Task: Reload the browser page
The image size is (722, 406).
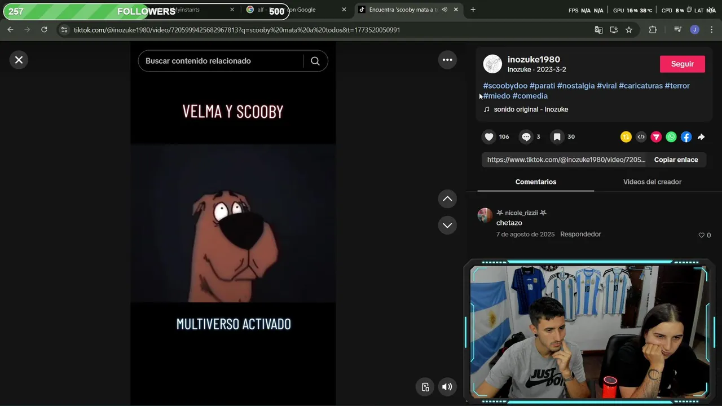Action: click(44, 29)
